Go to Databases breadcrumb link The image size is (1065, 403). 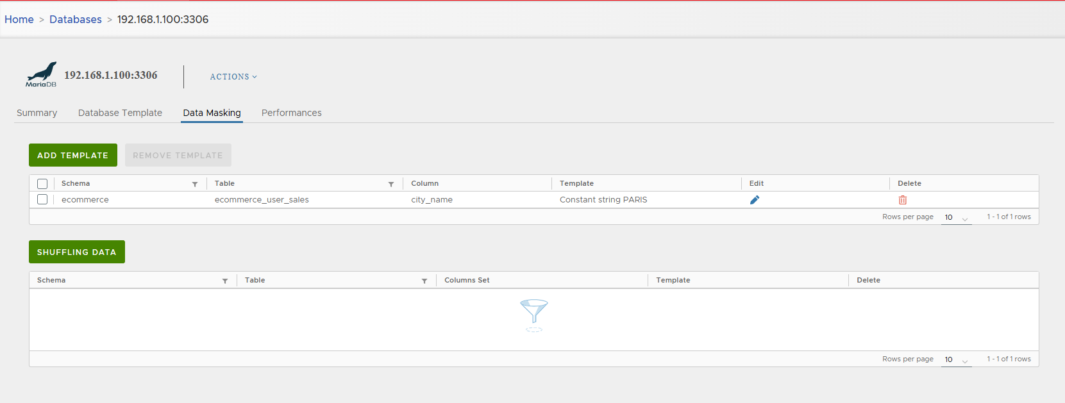click(76, 19)
